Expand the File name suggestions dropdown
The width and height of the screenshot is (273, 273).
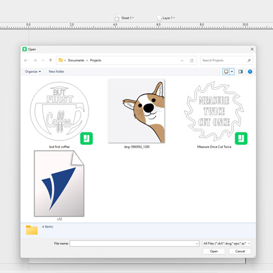tap(197, 244)
